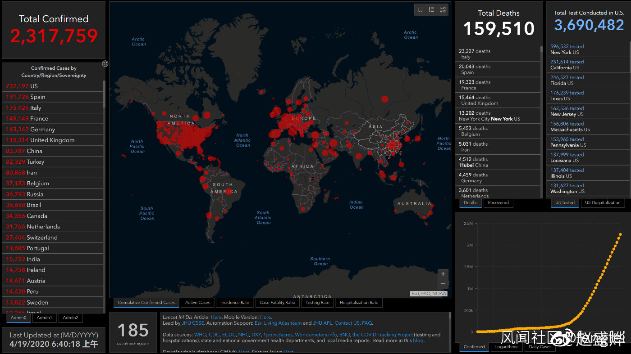Open the BNO data source link

(x=344, y=335)
